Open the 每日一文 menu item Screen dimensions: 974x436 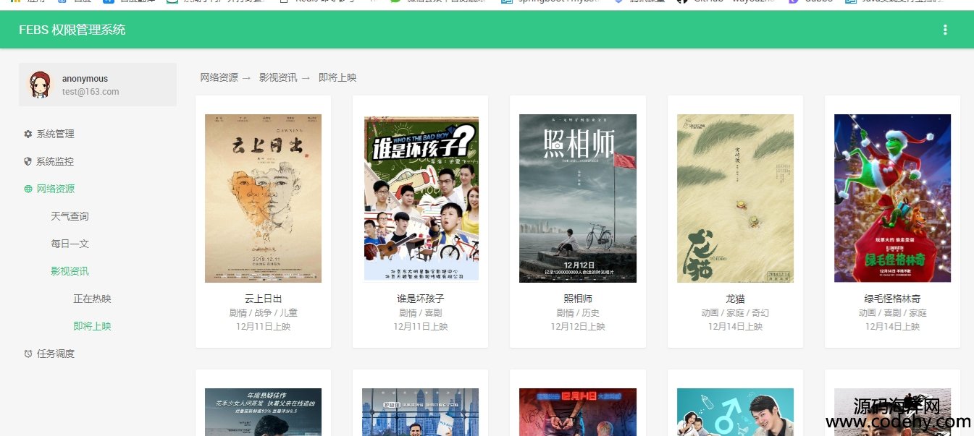(x=70, y=244)
